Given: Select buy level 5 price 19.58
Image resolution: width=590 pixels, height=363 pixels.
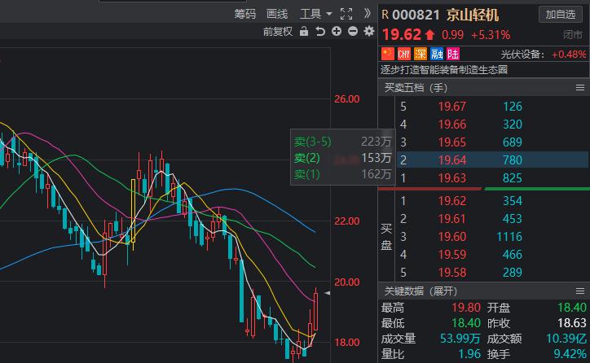Looking at the screenshot, I should click(x=452, y=273).
